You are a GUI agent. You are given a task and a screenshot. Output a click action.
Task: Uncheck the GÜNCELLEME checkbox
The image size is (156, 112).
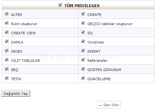(x=83, y=78)
